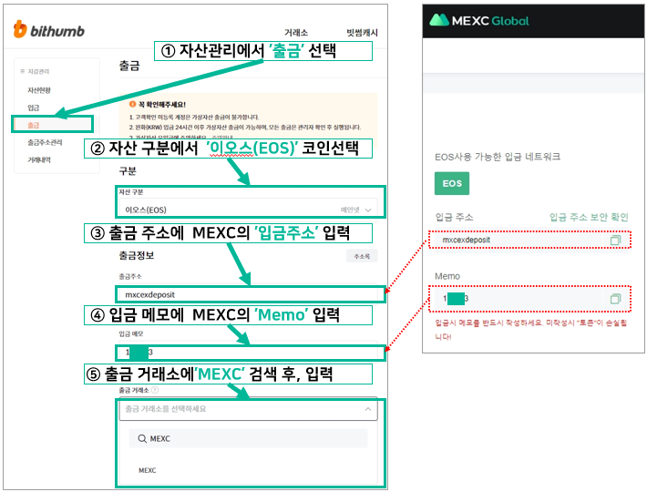This screenshot has height=492, width=647.
Task: Open the 빗썸캐시 menu in Bithumb header
Action: coord(362,33)
